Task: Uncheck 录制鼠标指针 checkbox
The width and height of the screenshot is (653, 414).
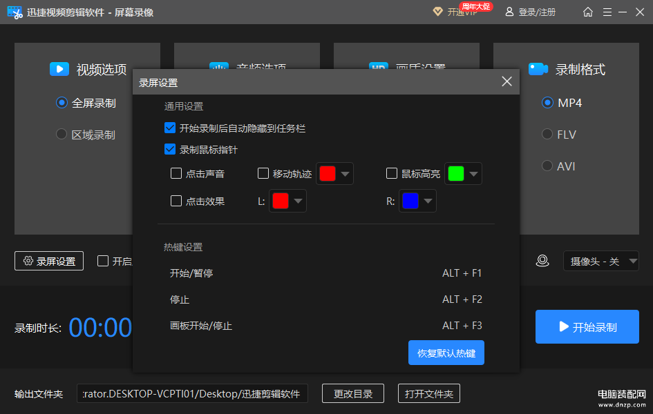Action: [x=170, y=149]
